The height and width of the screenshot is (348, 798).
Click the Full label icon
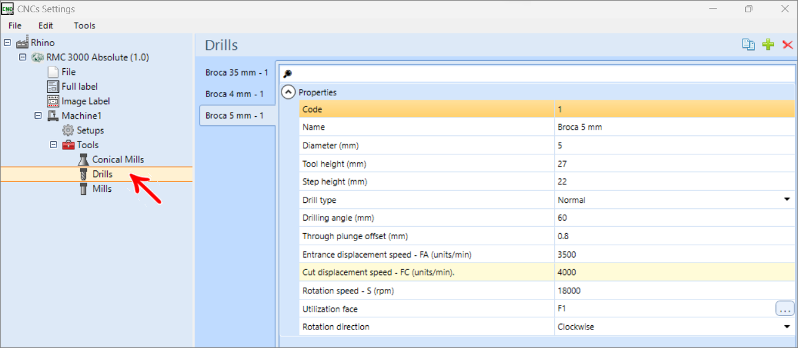click(x=53, y=87)
